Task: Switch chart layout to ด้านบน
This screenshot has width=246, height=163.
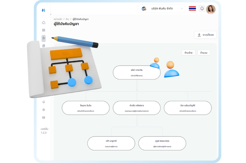Action: pos(204,53)
